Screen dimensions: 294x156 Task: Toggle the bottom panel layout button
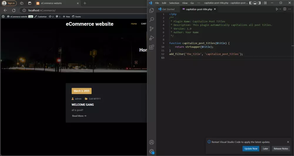pyautogui.click(x=255, y=3)
